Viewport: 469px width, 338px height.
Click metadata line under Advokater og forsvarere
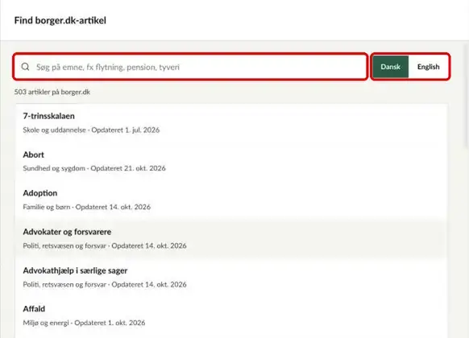[105, 245]
